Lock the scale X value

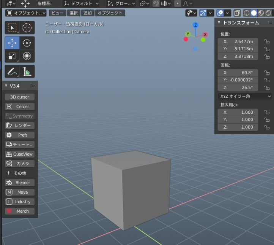point(267,112)
